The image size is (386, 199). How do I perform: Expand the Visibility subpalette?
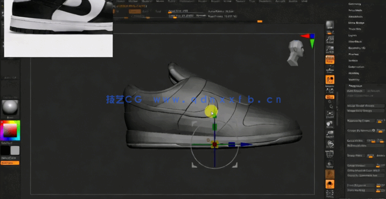[354, 80]
